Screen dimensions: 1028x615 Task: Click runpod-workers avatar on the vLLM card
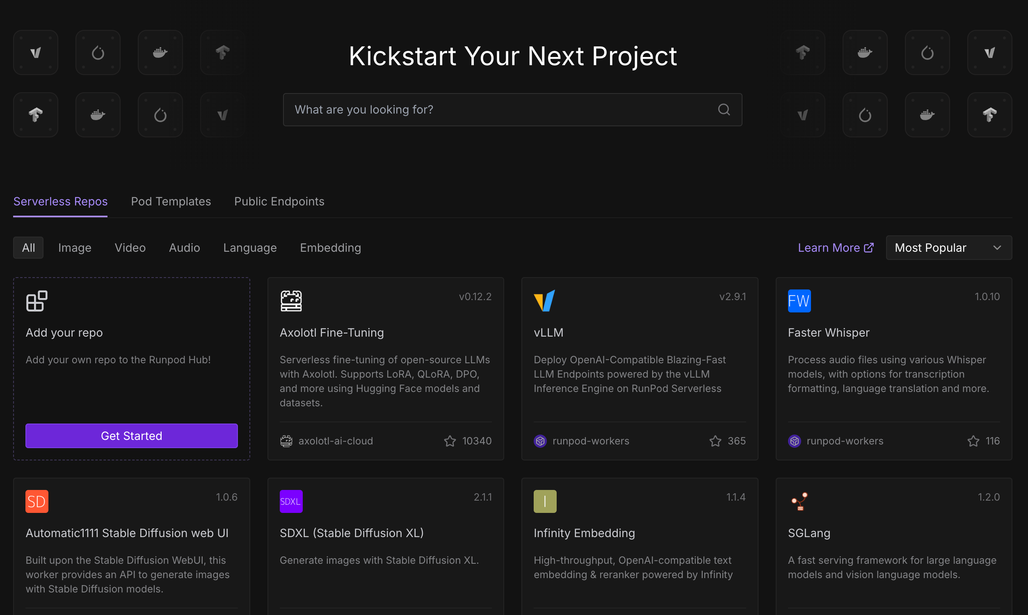coord(540,441)
